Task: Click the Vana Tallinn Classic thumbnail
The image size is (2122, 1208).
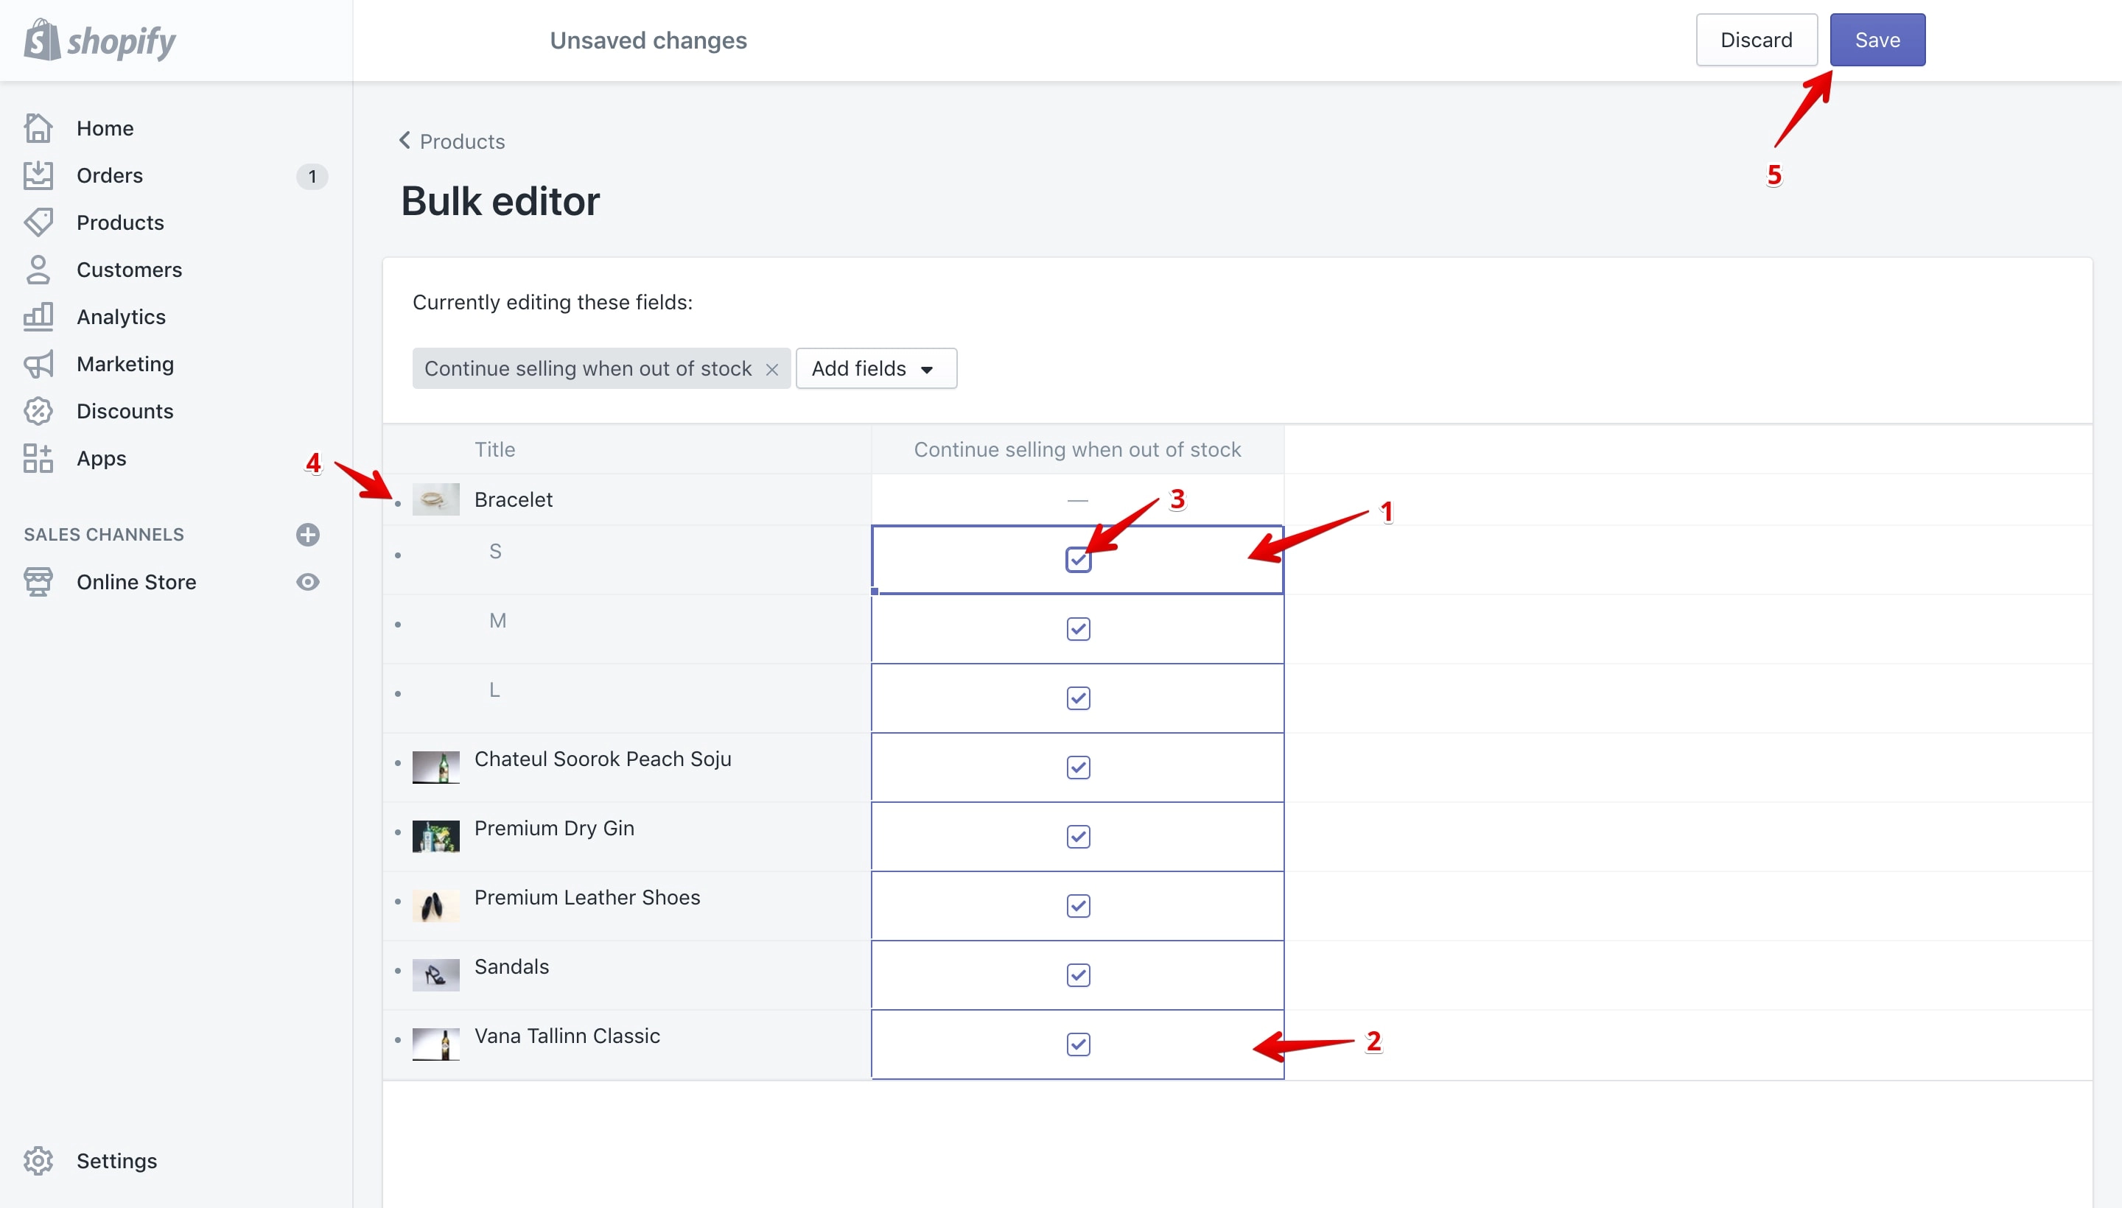Action: (435, 1044)
